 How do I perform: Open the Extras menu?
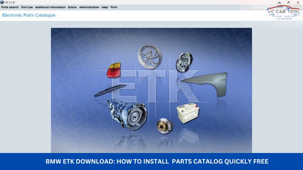72,7
